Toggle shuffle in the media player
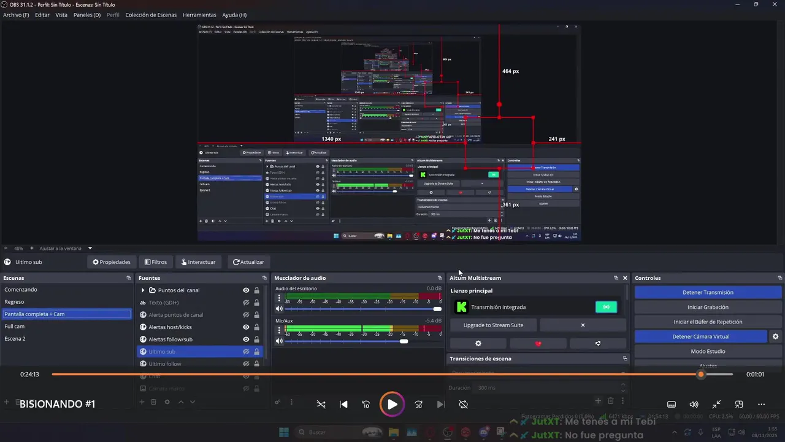 click(x=321, y=405)
